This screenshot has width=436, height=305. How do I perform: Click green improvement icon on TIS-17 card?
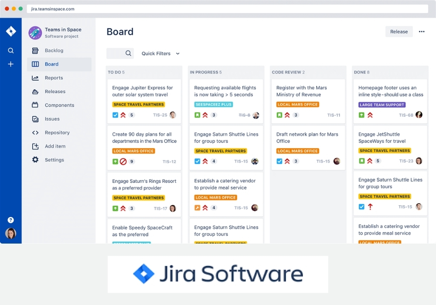click(x=115, y=208)
